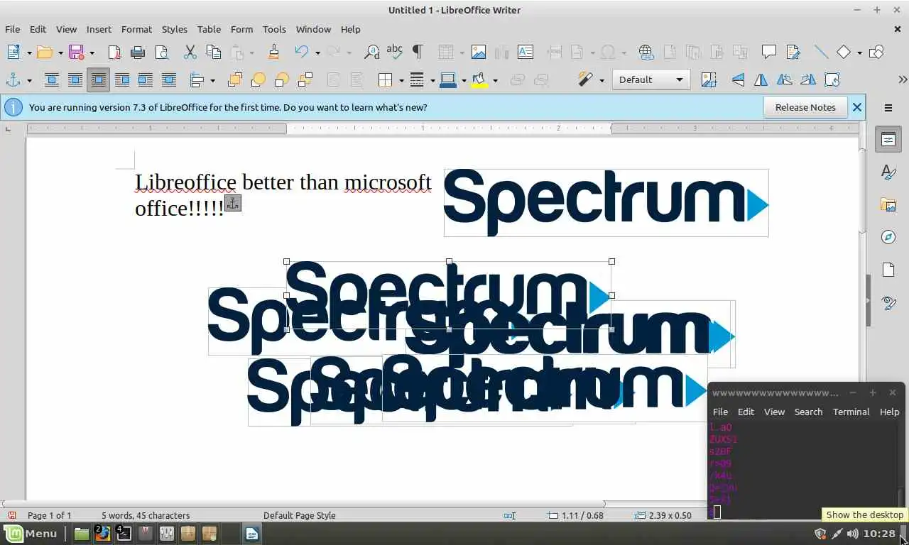Set wrap to None
Image resolution: width=909 pixels, height=545 pixels.
(51, 79)
